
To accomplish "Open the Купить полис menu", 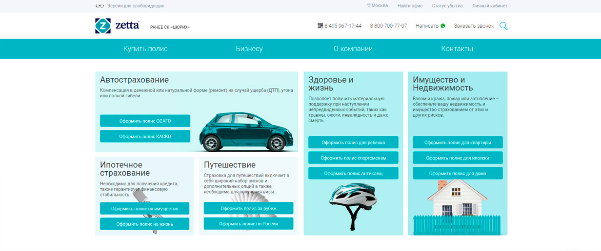I will 145,49.
